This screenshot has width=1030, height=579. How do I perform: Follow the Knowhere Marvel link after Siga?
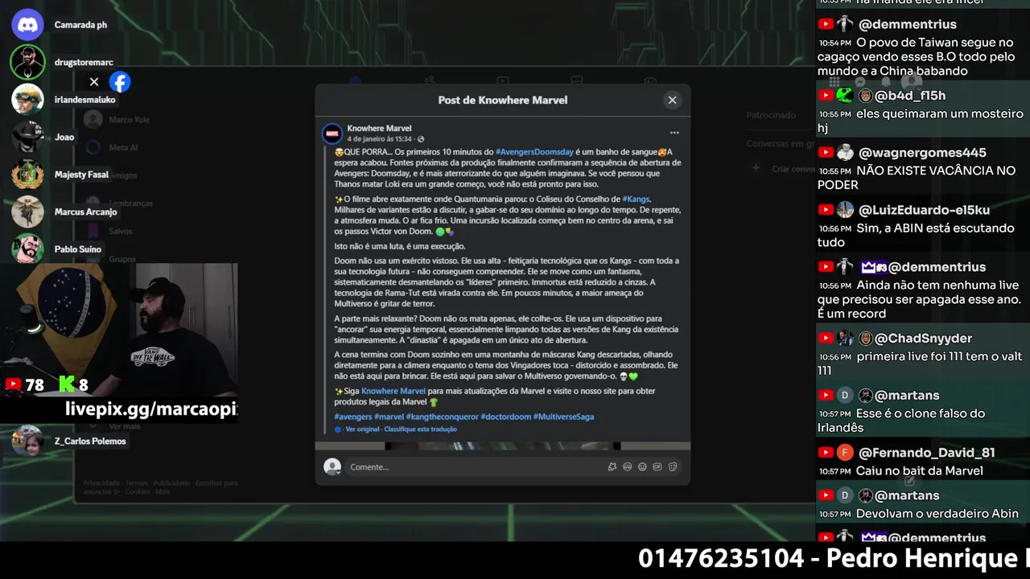click(x=393, y=391)
